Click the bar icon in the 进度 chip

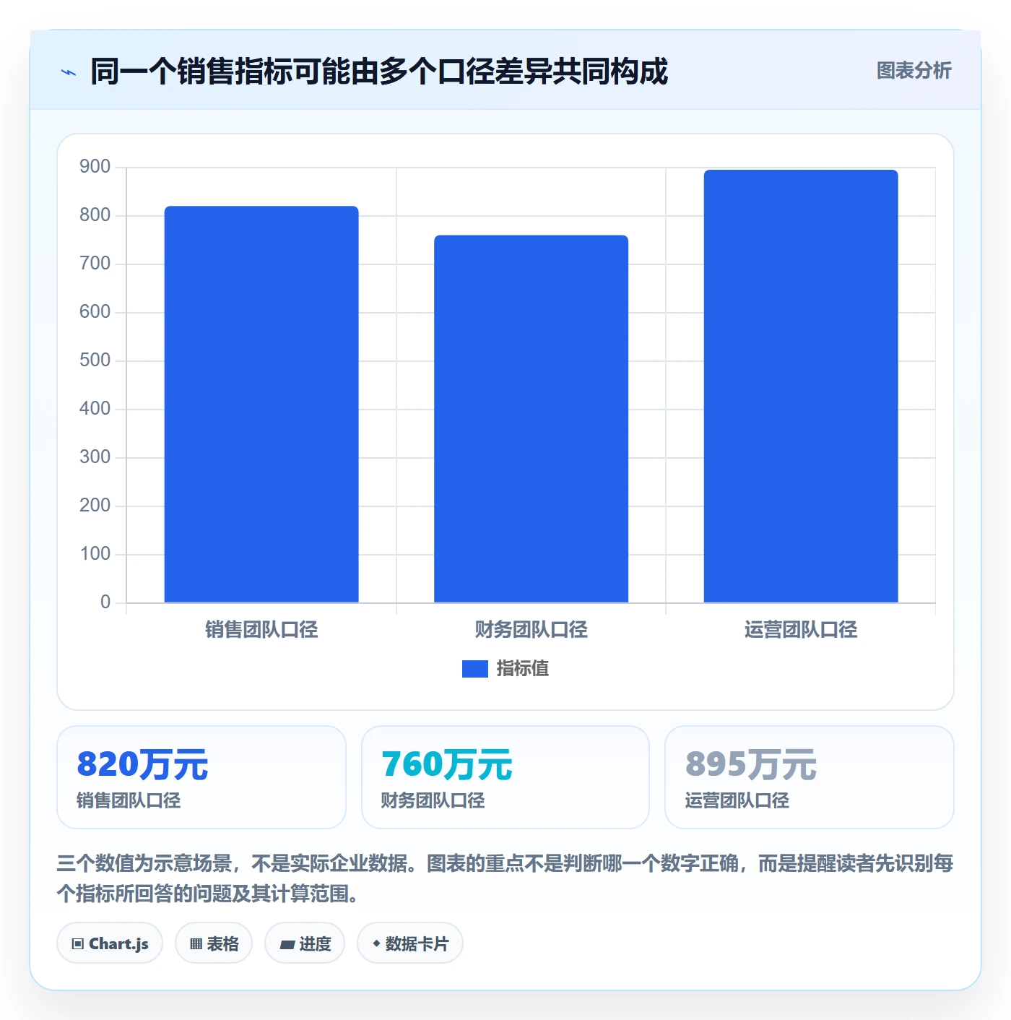coord(287,944)
